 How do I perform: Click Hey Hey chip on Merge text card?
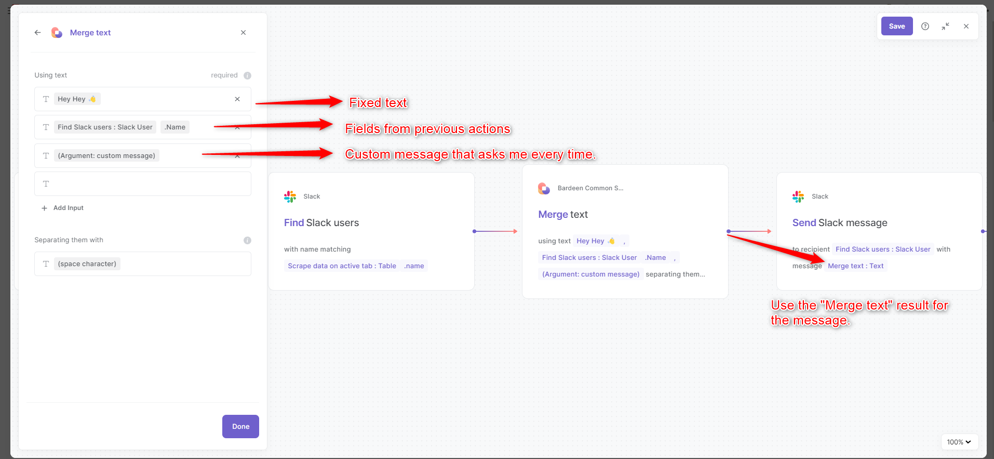(x=596, y=241)
